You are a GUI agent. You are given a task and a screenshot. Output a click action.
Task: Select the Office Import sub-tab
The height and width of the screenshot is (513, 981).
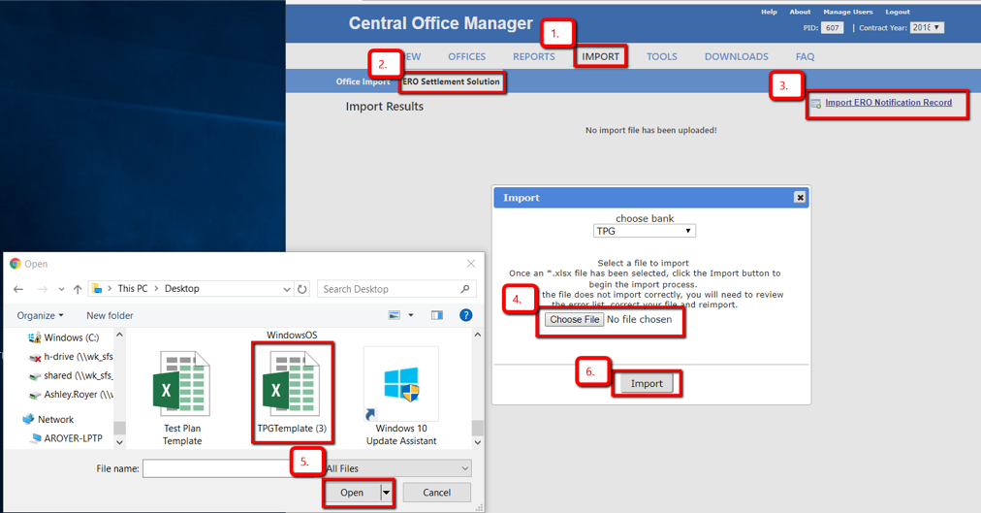click(363, 81)
